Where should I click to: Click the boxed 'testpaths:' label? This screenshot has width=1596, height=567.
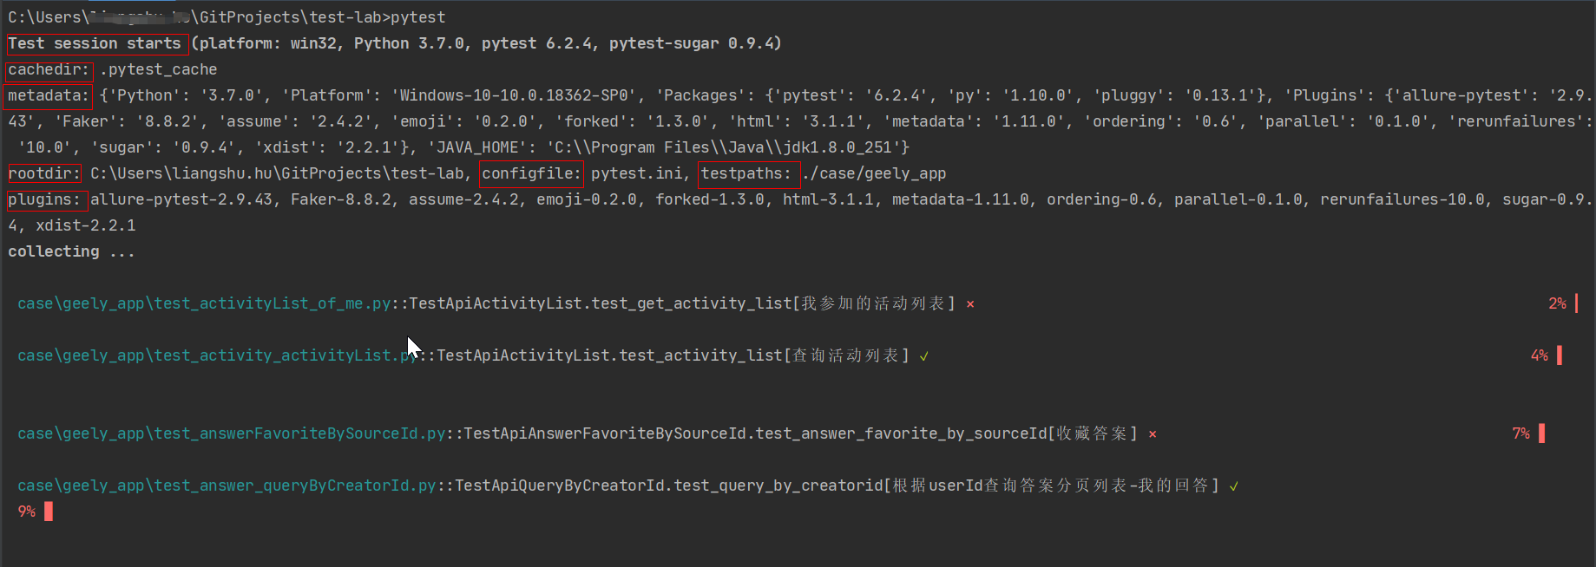point(749,173)
